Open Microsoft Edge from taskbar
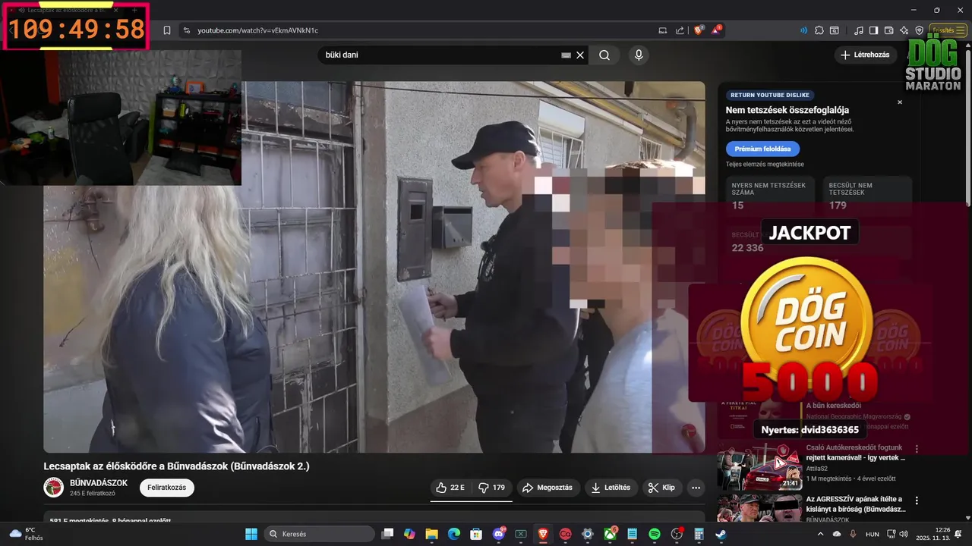The image size is (972, 546). (454, 534)
